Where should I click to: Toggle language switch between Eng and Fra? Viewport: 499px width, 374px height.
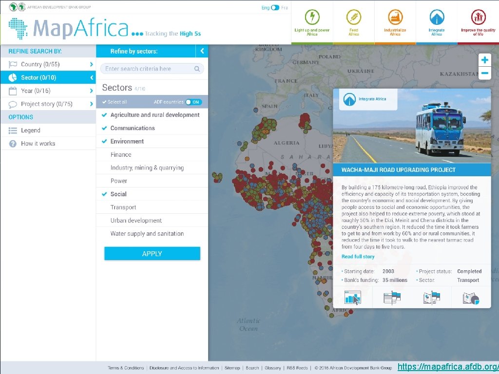click(x=275, y=8)
